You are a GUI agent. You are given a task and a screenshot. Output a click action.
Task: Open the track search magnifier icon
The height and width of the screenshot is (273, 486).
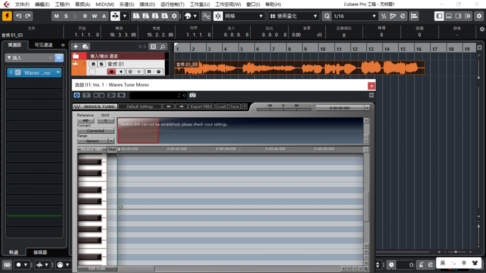(x=162, y=47)
